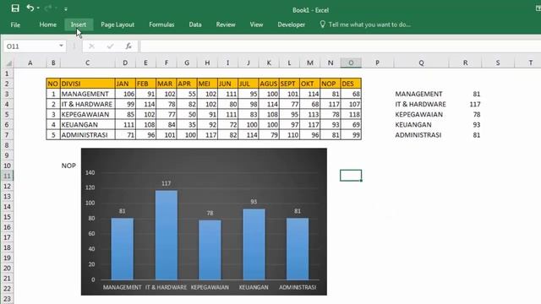Click the 'DIVISI' header cell

[88, 84]
